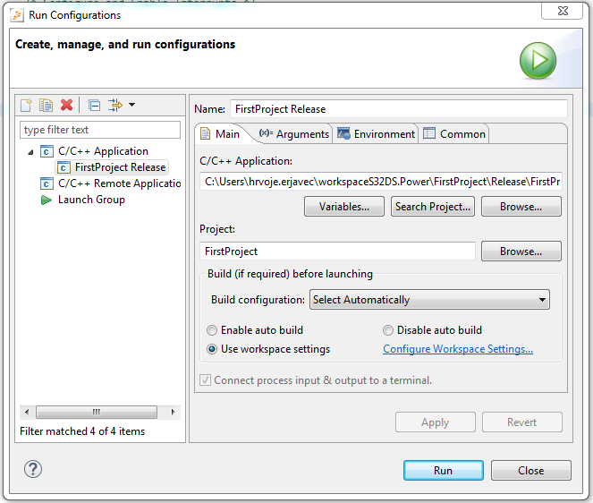This screenshot has height=503, width=593.
Task: Open the Build configuration dropdown
Action: 429,300
